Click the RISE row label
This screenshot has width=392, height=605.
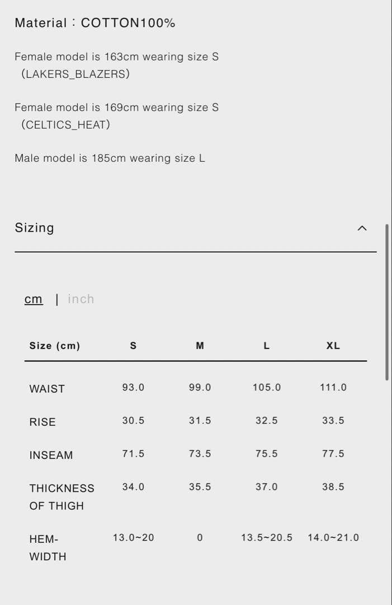point(42,422)
